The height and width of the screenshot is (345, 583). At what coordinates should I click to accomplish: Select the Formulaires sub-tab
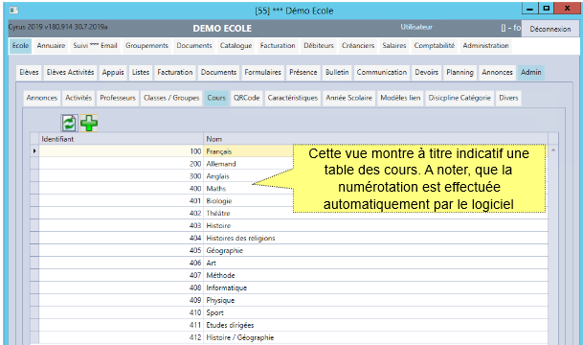[x=263, y=72]
